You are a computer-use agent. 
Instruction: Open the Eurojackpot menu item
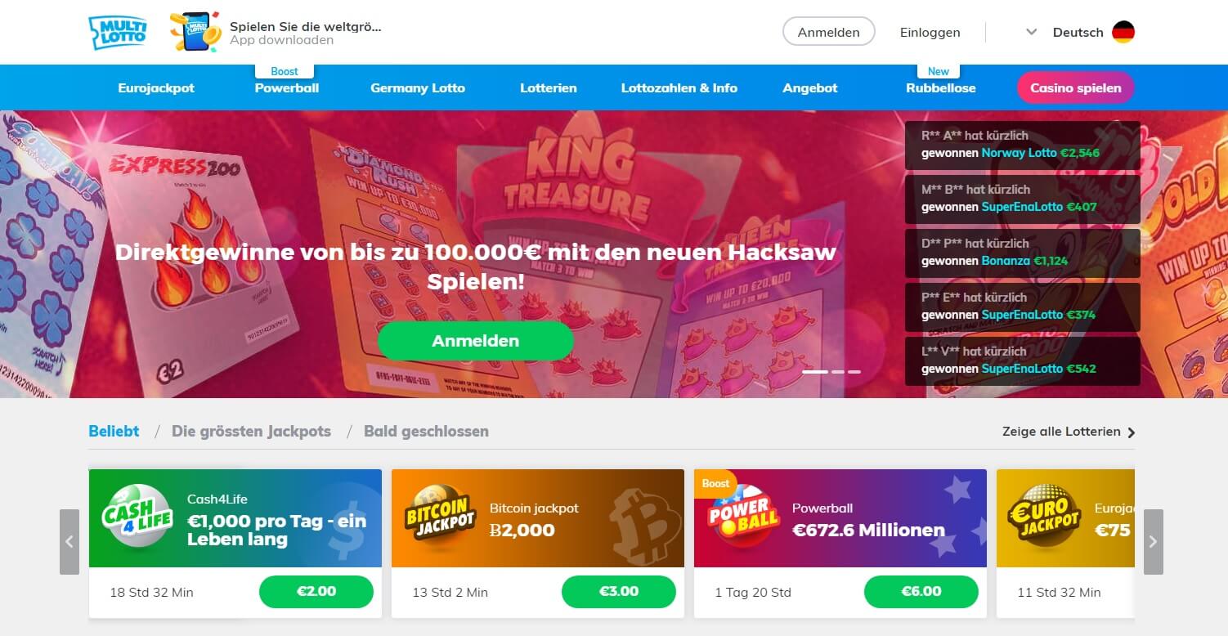[156, 88]
